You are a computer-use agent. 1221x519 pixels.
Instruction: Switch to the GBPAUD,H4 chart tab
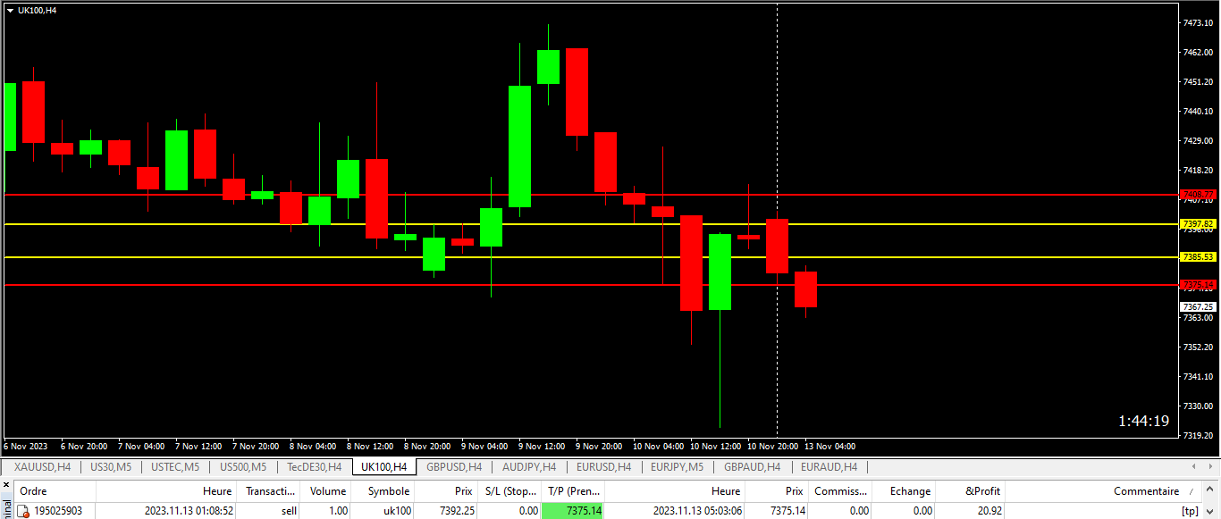pyautogui.click(x=752, y=466)
